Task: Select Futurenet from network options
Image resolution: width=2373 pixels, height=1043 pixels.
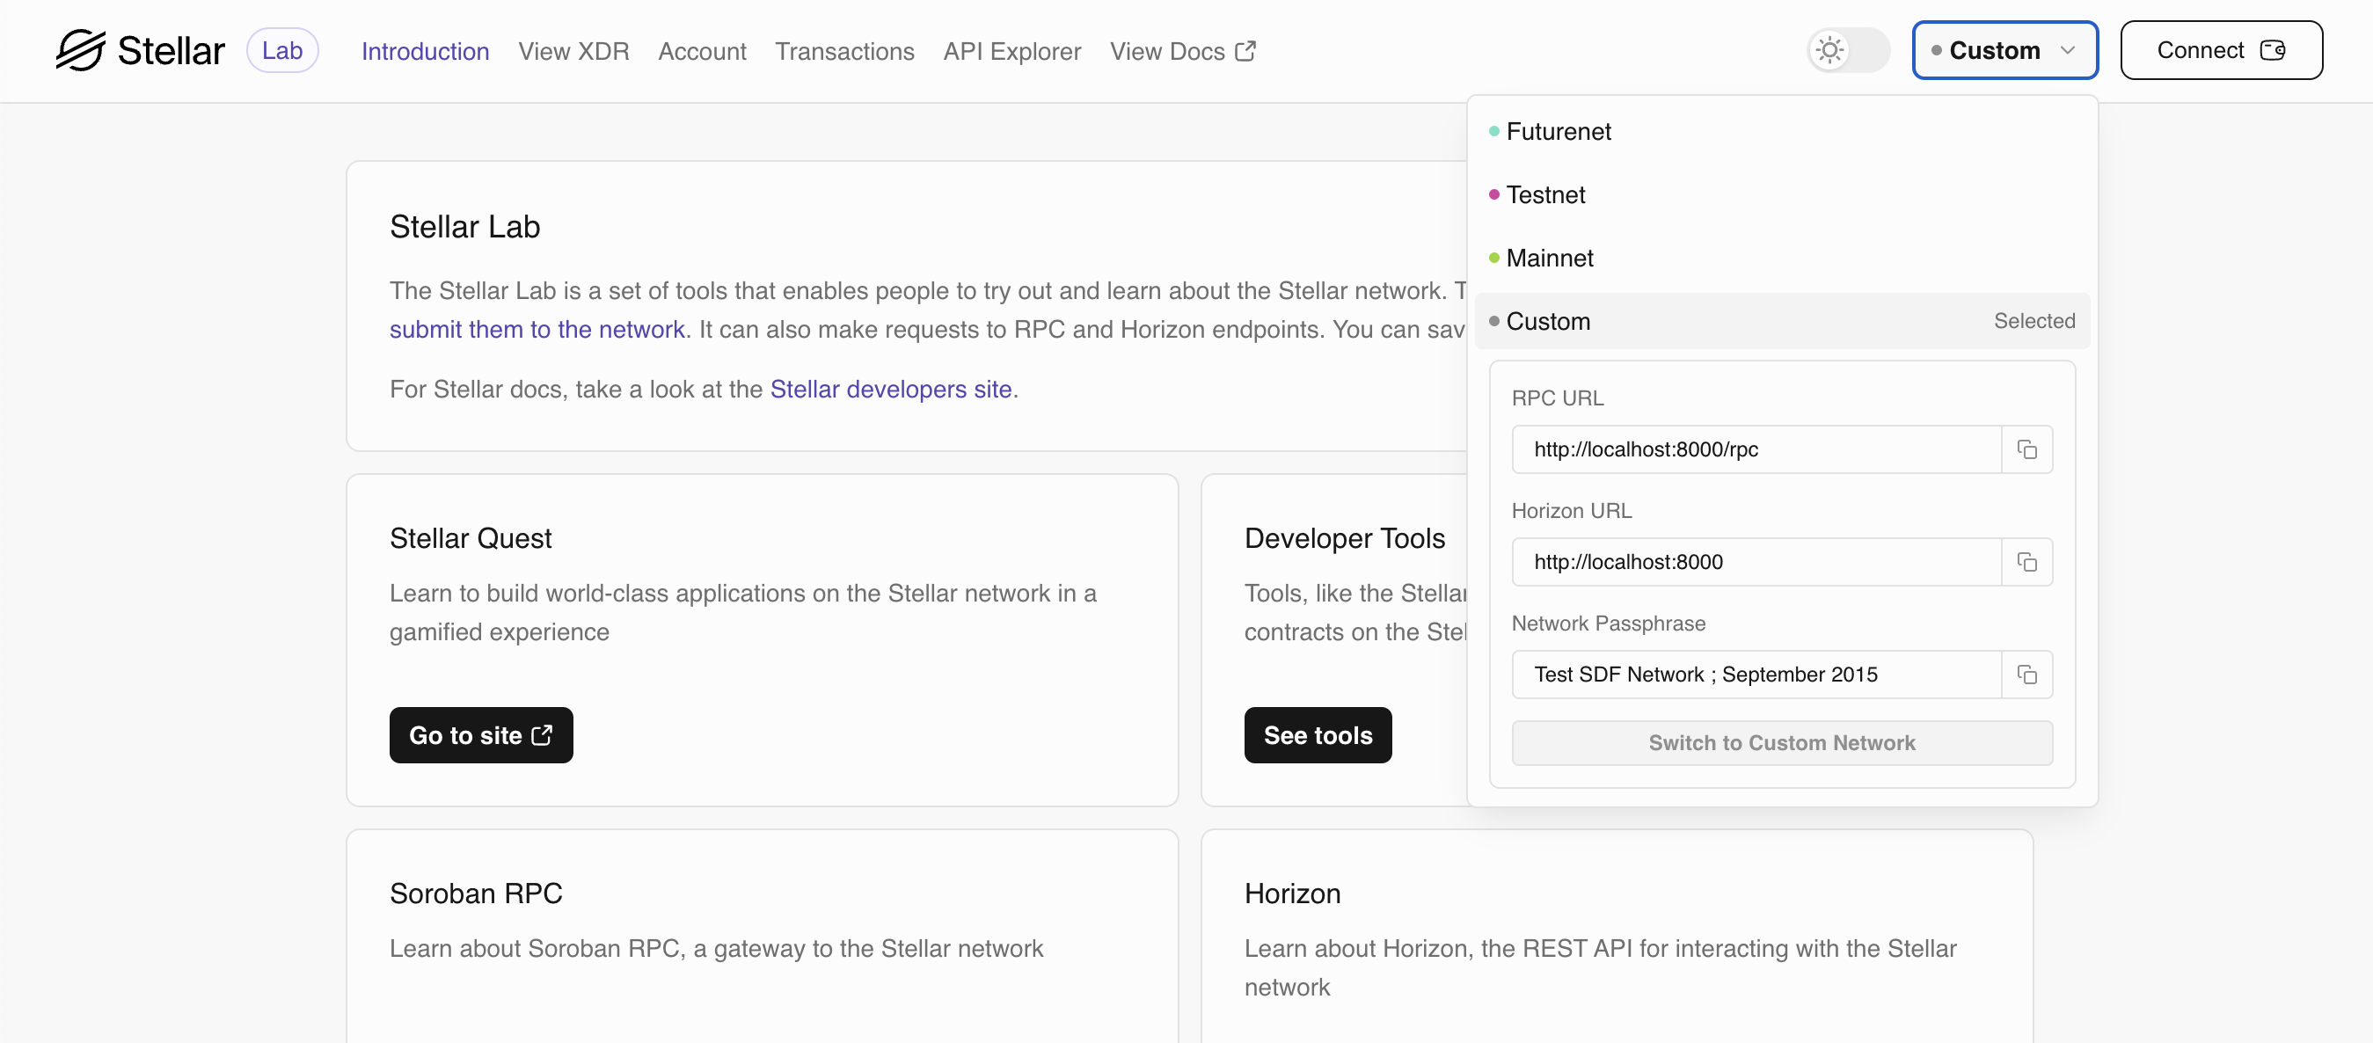Action: (x=1558, y=130)
